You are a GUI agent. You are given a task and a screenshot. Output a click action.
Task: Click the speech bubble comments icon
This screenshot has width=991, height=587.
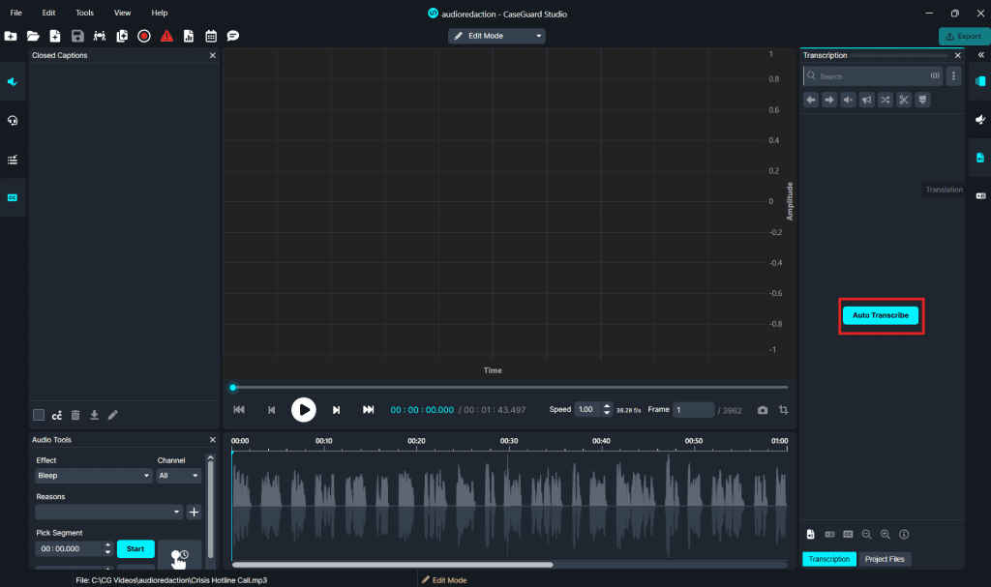pyautogui.click(x=232, y=36)
